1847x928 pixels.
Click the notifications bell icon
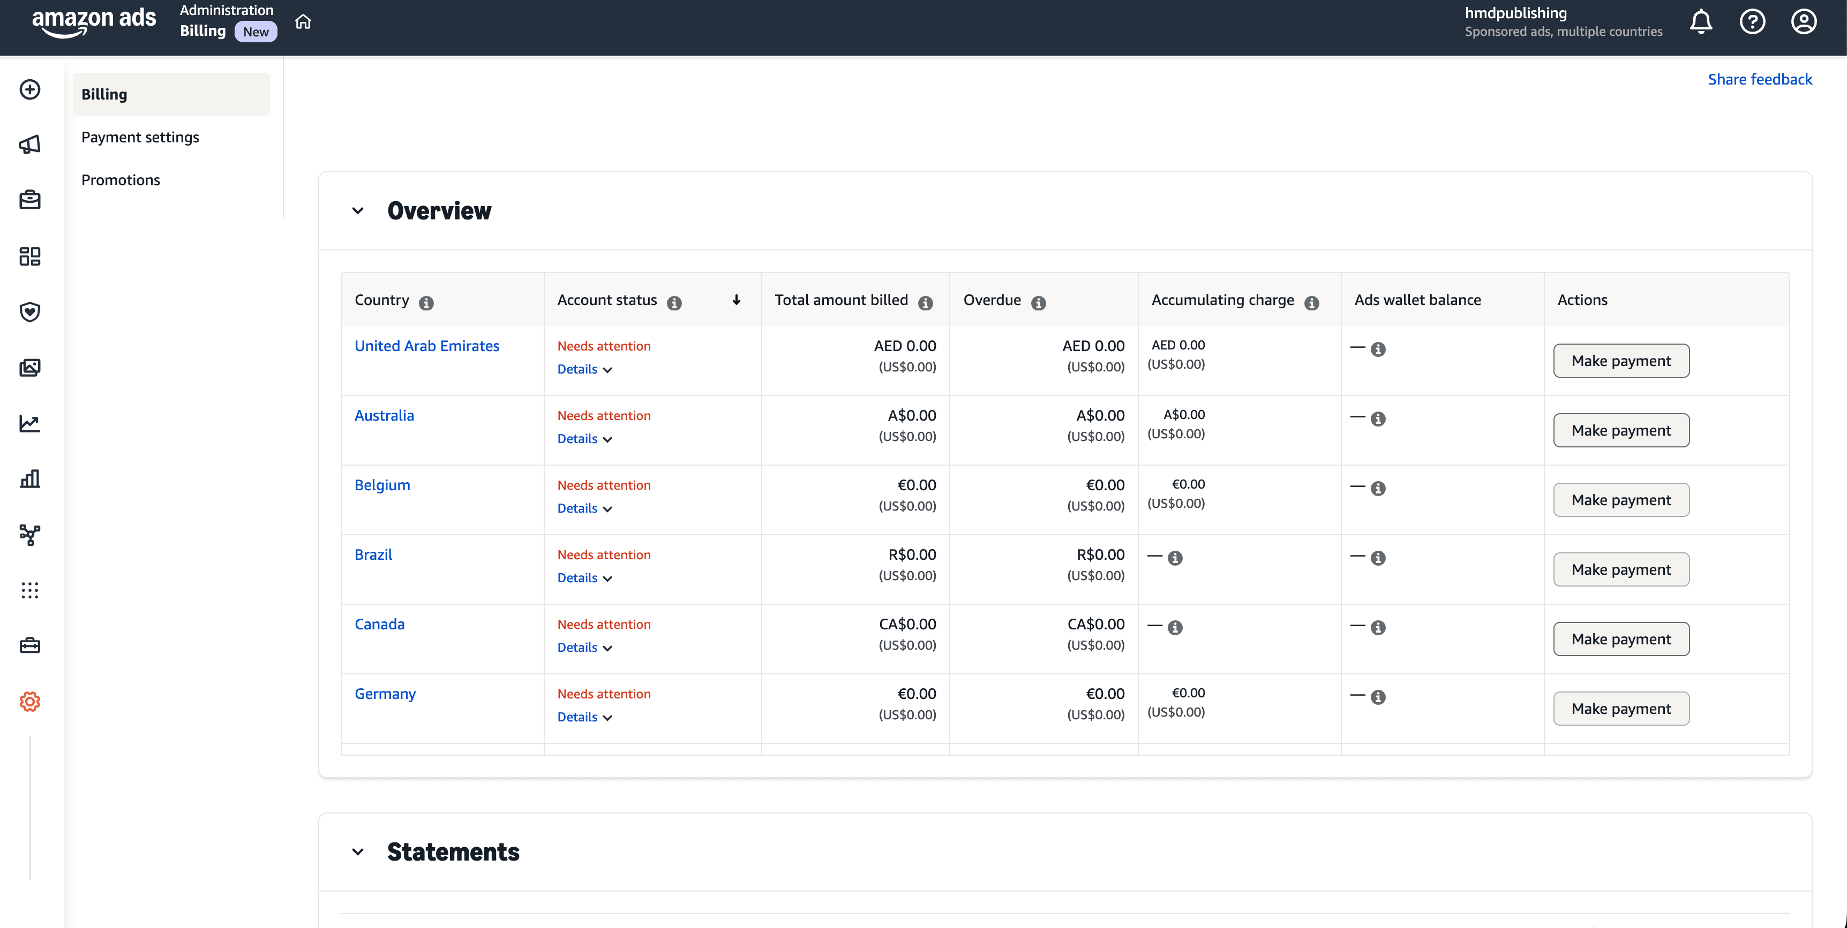point(1701,21)
